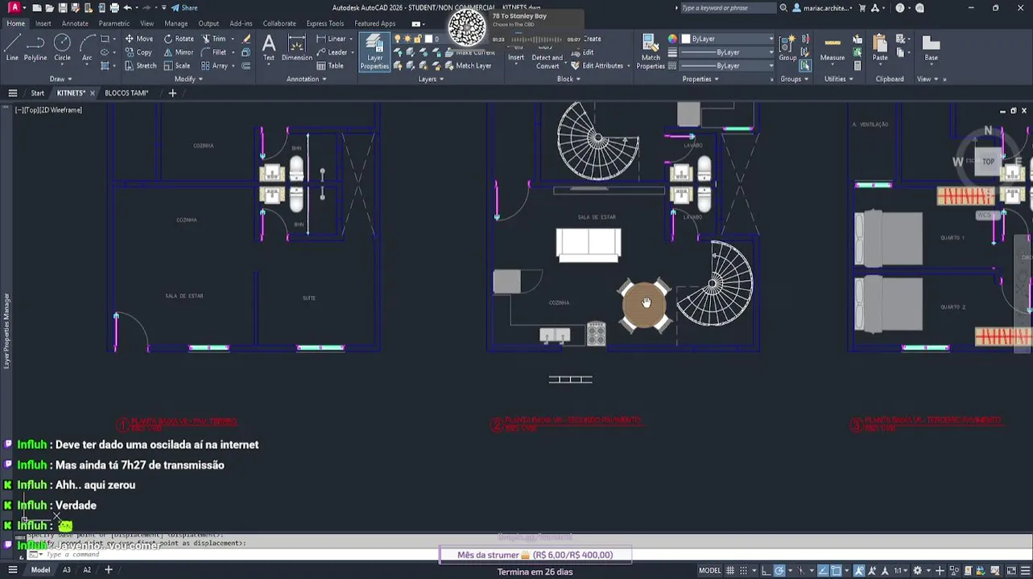Activate the Stretch command
Image resolution: width=1033 pixels, height=579 pixels.
[x=141, y=66]
